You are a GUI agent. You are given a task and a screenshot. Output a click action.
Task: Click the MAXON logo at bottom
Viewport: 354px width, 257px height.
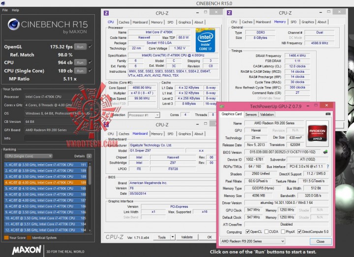[27, 250]
